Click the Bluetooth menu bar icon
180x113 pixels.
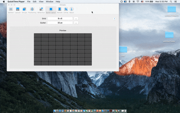(130, 2)
